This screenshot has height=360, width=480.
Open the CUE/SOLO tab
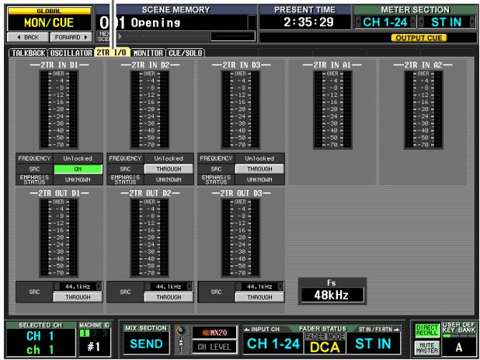pos(186,53)
